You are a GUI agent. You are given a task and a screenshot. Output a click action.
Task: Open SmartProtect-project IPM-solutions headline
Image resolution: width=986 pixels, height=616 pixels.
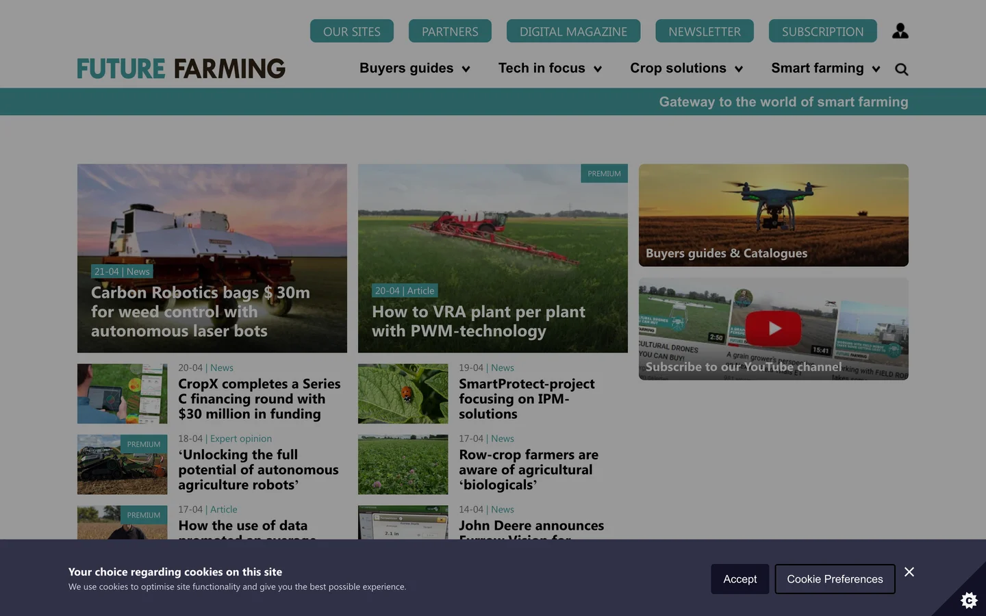coord(527,399)
